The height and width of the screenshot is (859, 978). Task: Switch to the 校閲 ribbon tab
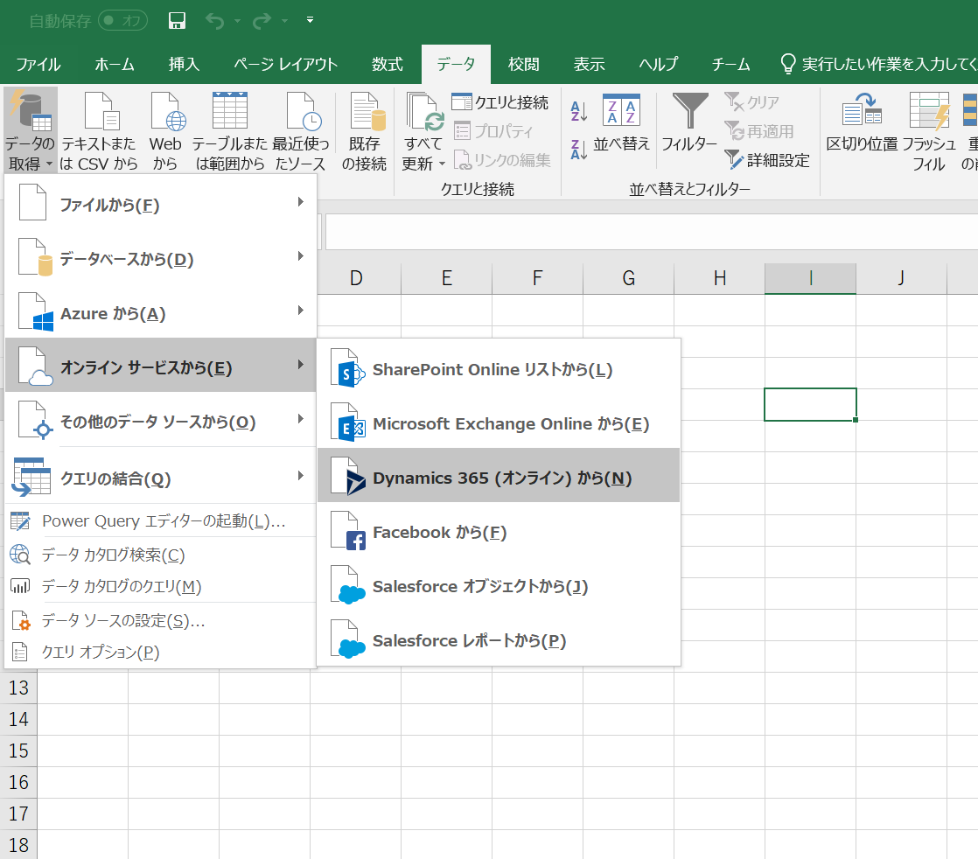click(x=523, y=64)
